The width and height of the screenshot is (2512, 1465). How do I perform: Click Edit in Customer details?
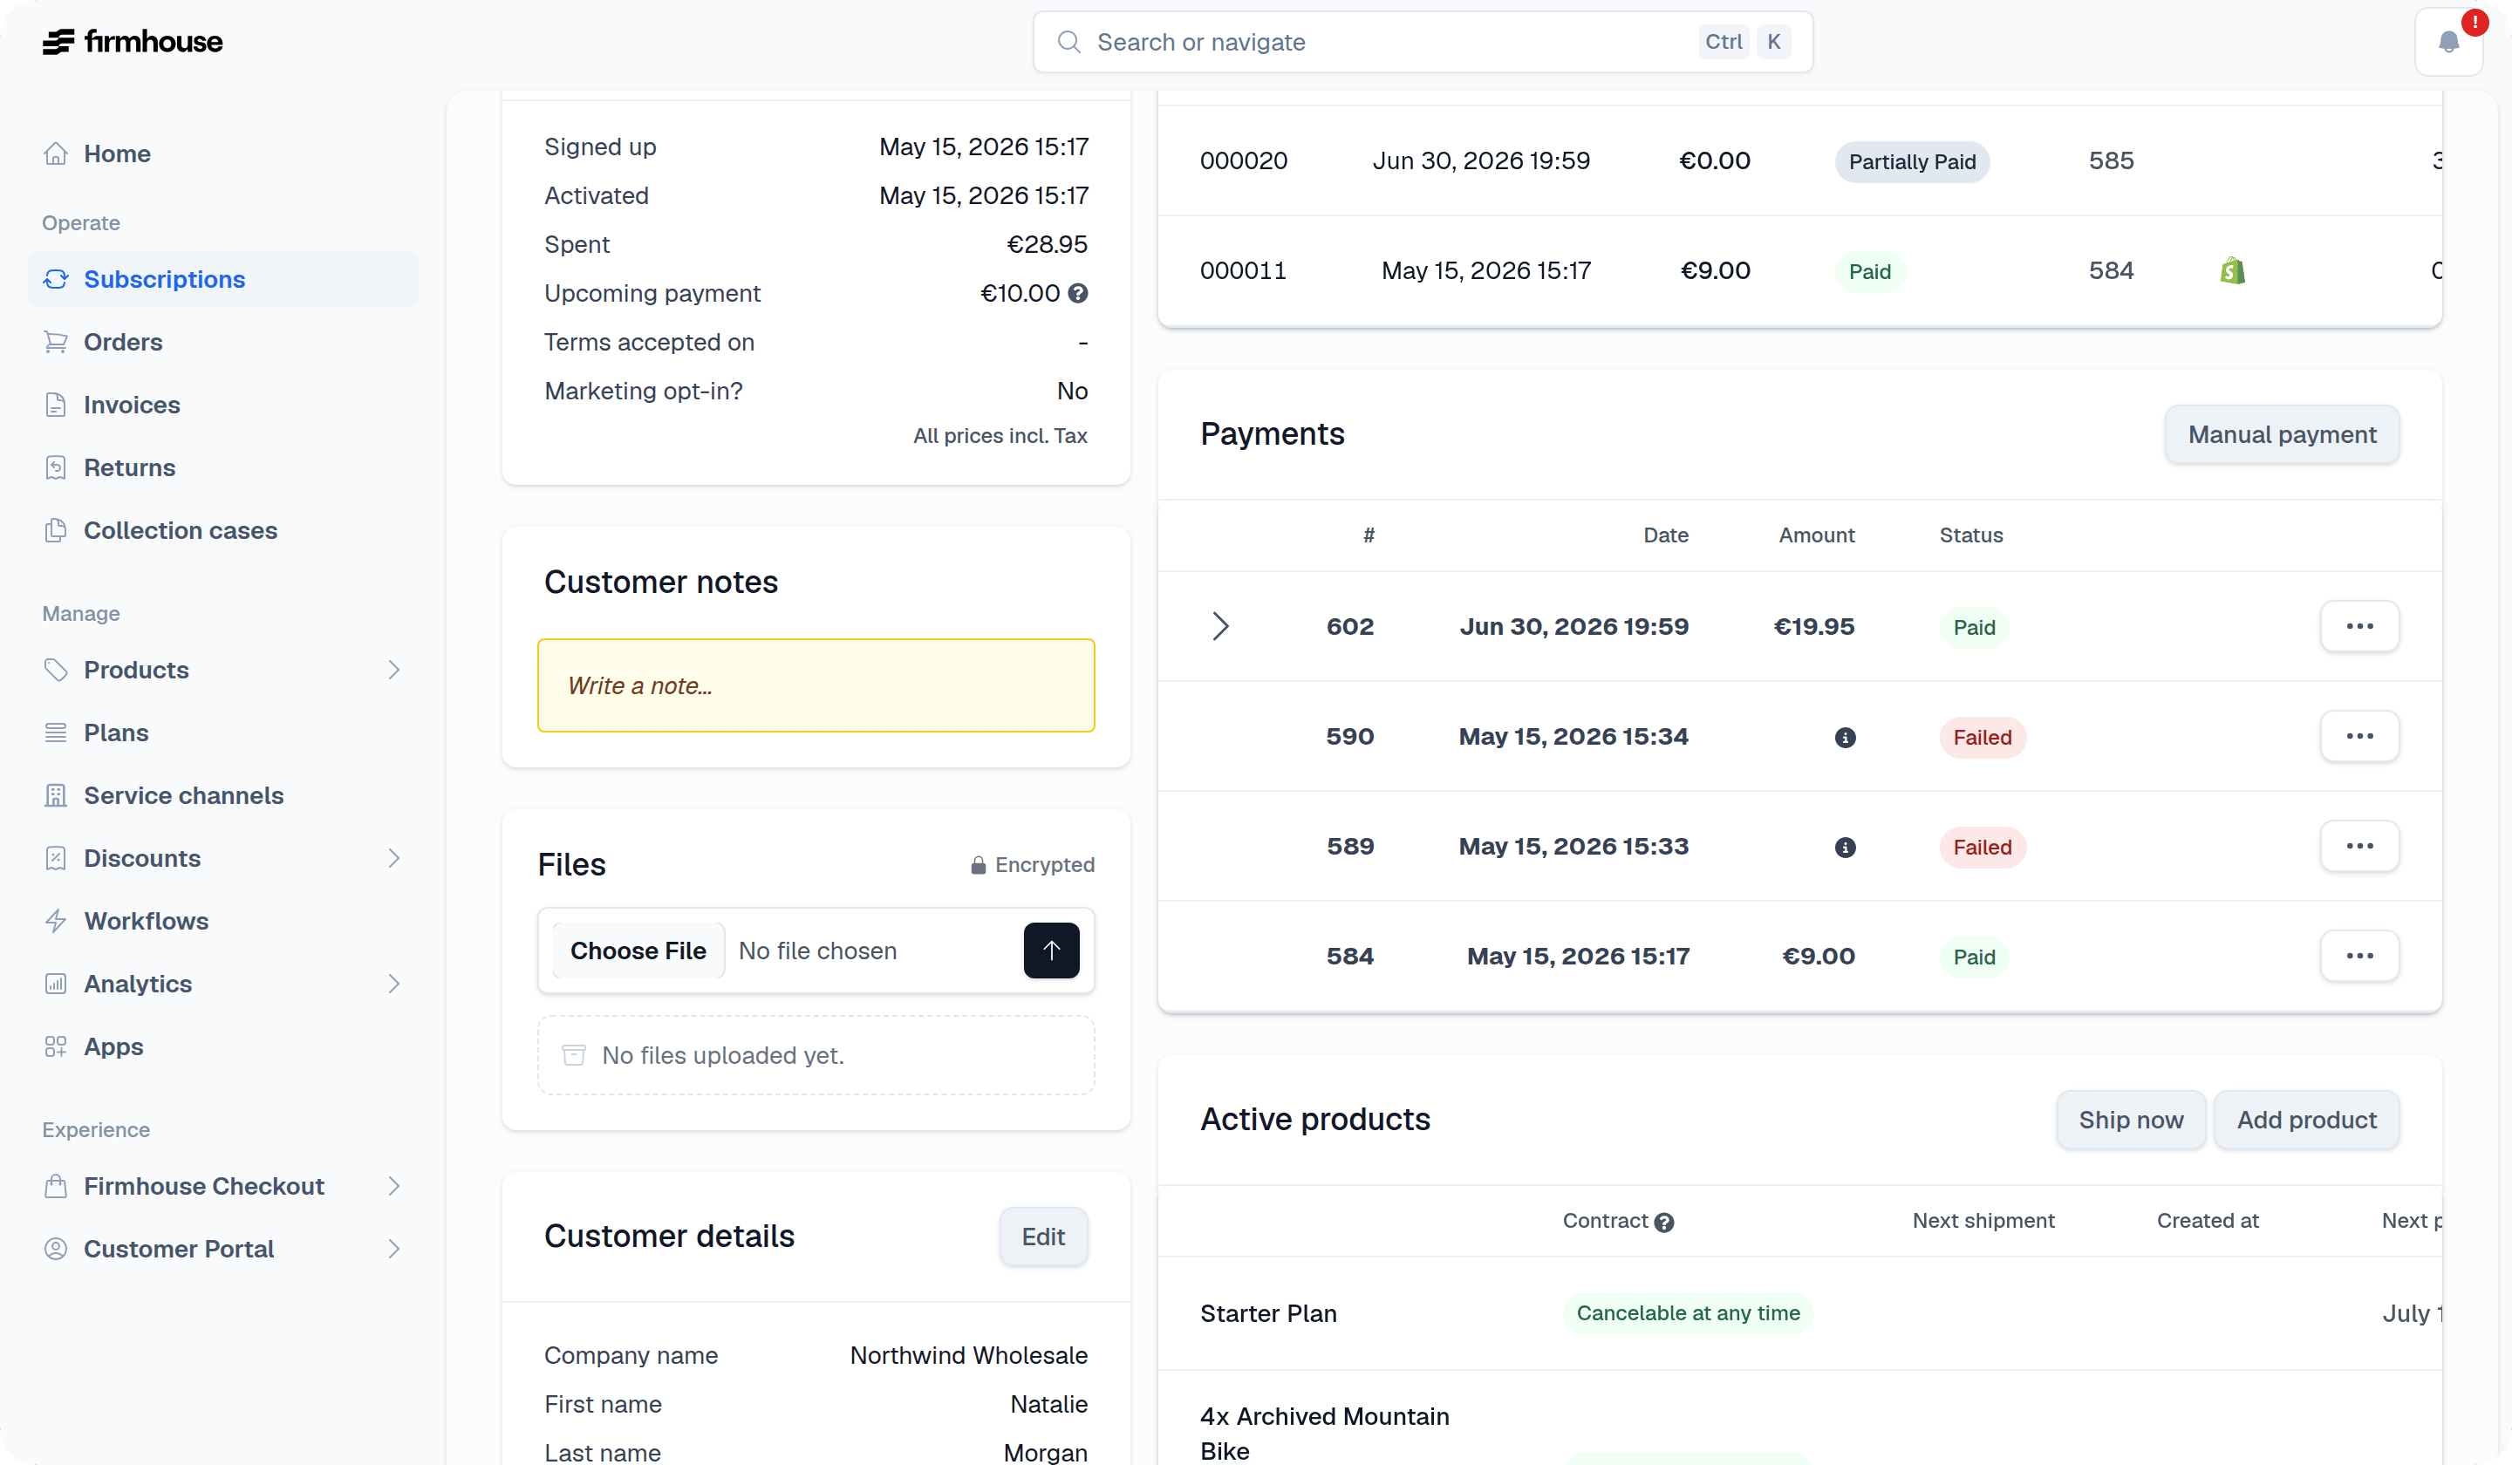1044,1237
